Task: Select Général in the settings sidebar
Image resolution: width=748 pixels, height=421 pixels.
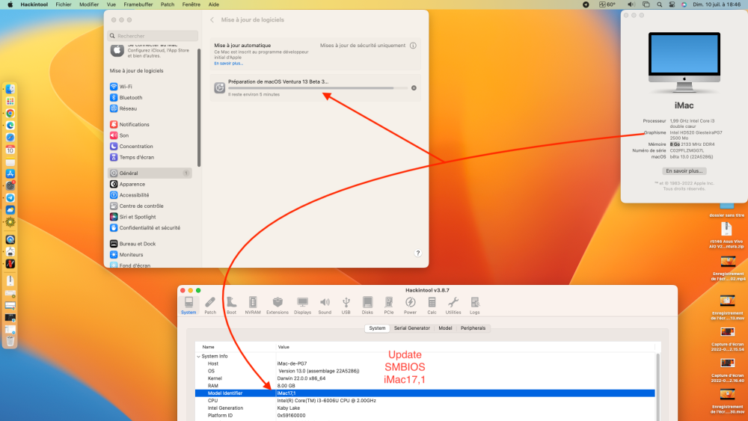Action: [150, 173]
